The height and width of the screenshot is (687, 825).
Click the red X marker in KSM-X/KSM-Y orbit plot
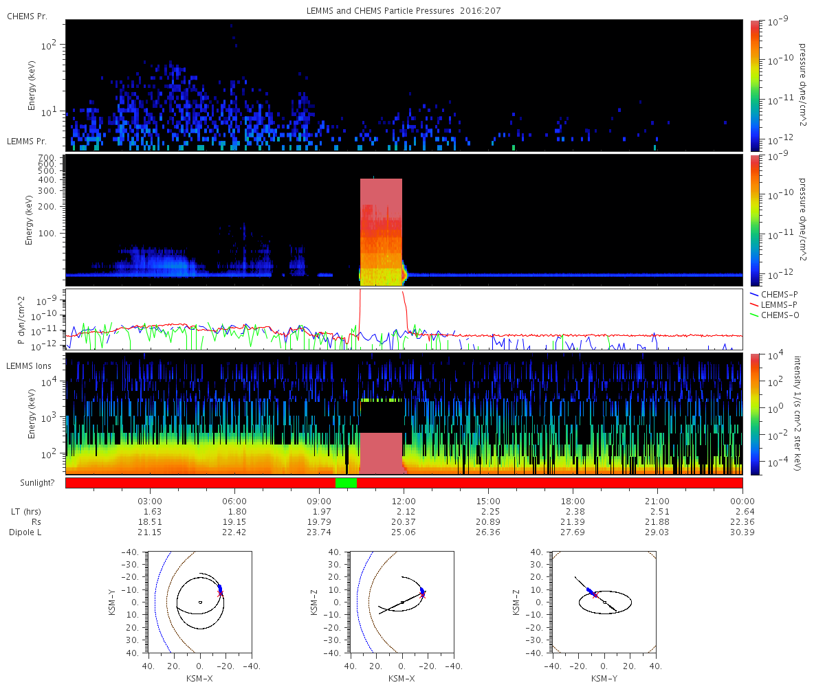(x=221, y=594)
